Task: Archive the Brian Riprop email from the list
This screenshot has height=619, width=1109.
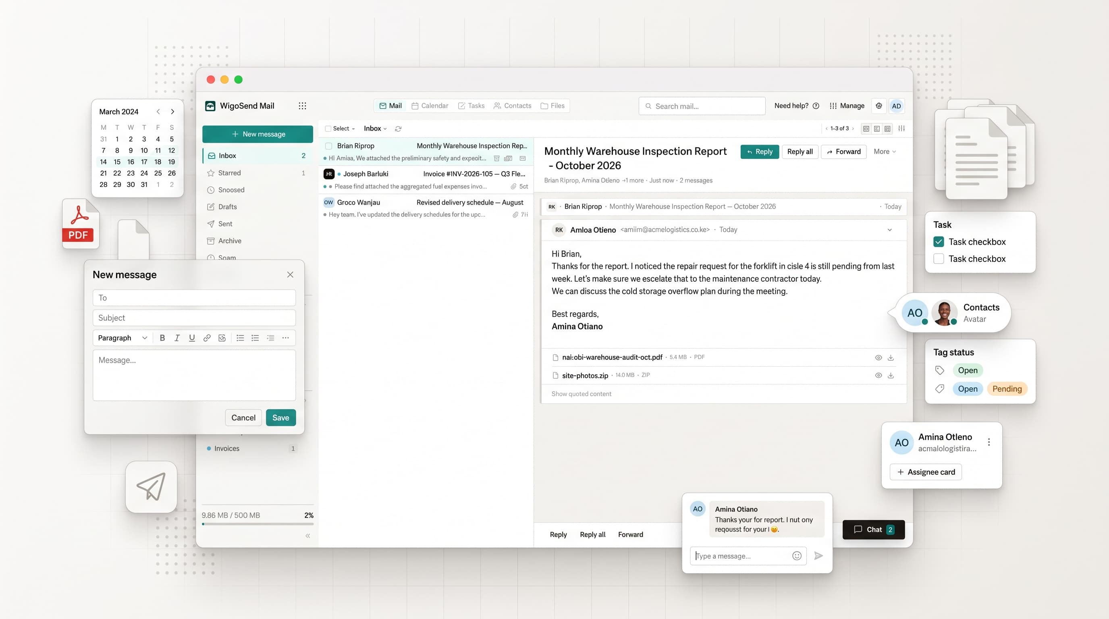Action: (496, 158)
